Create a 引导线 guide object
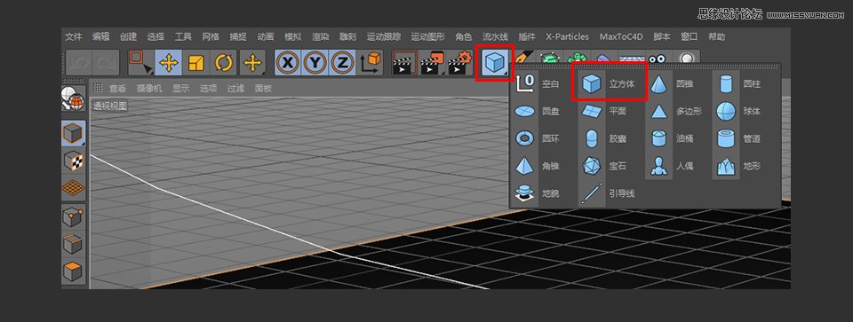The width and height of the screenshot is (853, 322). tap(608, 193)
